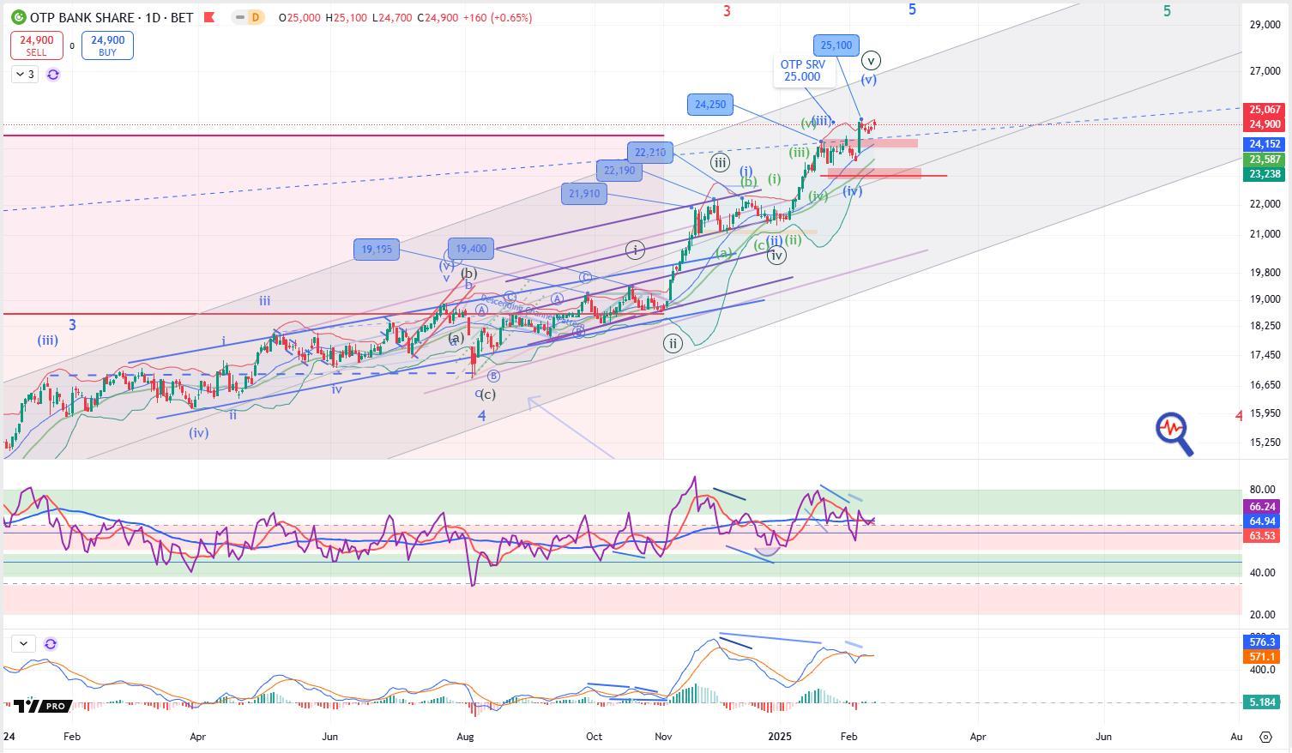Image resolution: width=1292 pixels, height=753 pixels.
Task: Select the 21,910 price callout label
Action: (x=584, y=194)
